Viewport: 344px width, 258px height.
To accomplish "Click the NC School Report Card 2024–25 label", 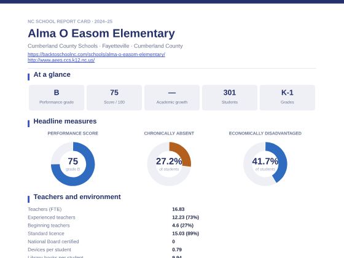I will (x=70, y=21).
